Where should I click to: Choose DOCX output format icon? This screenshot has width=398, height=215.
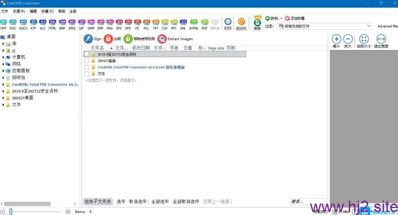(x=23, y=24)
